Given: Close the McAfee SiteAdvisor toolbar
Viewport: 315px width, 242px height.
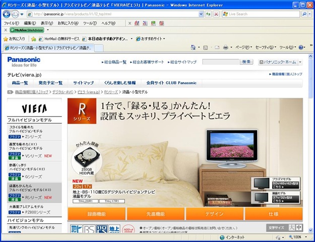Looking at the screenshot, I should coord(6,30).
